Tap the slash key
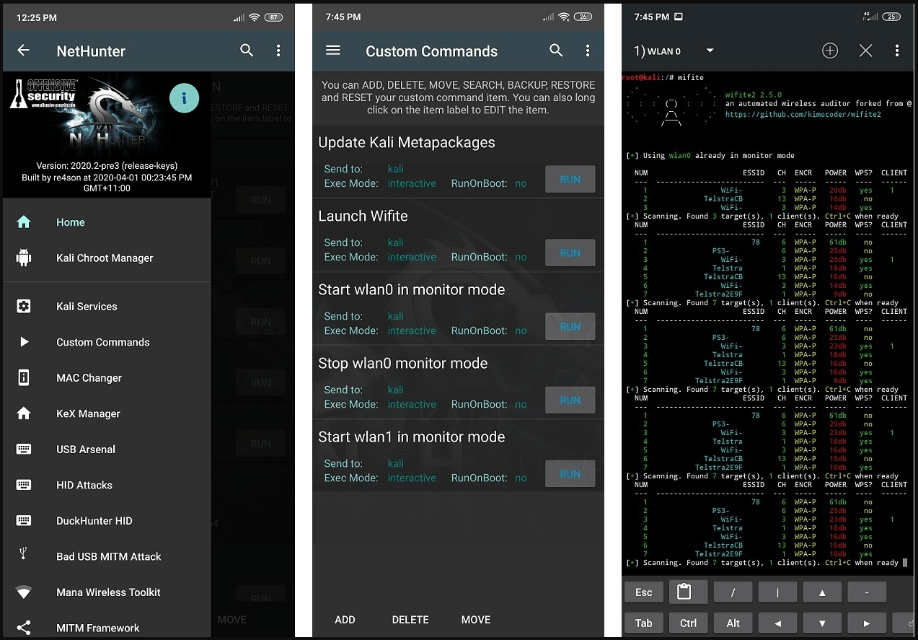This screenshot has height=640, width=918. click(733, 592)
